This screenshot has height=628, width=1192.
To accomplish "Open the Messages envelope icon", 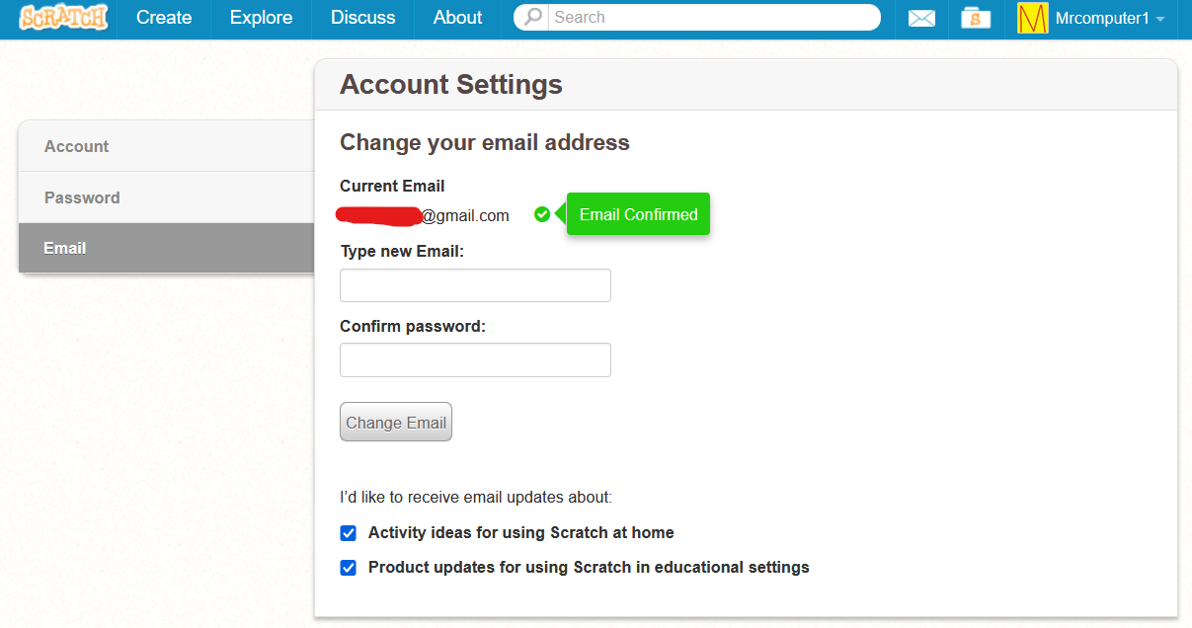I will pyautogui.click(x=921, y=18).
